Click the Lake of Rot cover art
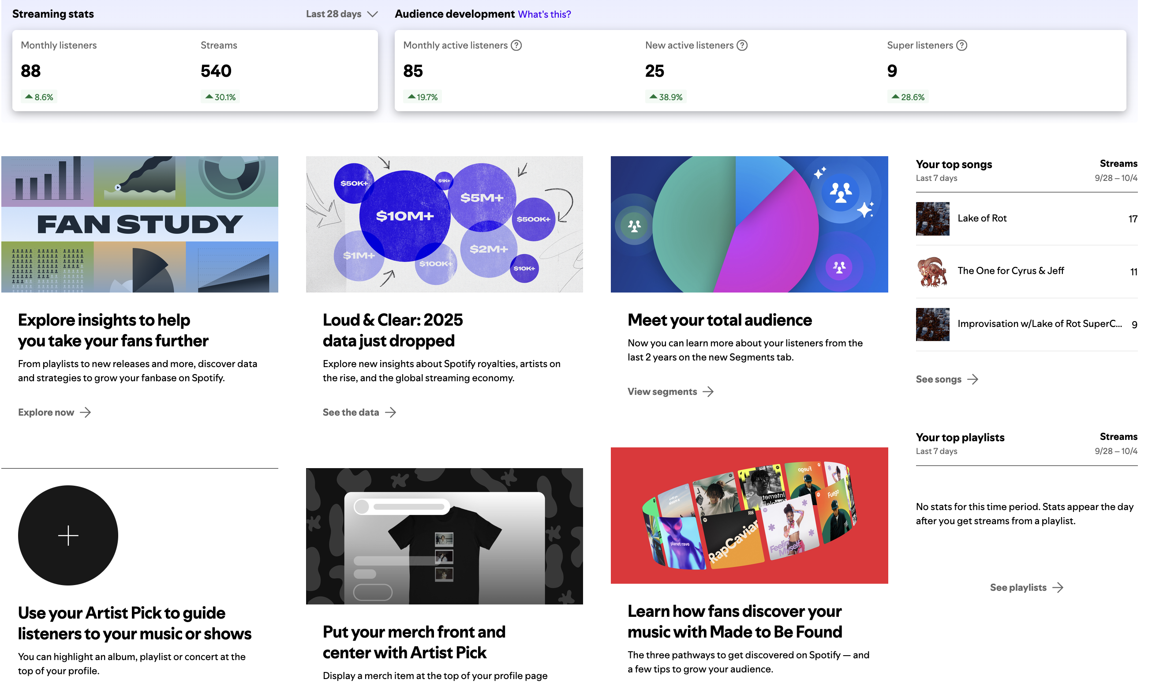The width and height of the screenshot is (1152, 683). [x=932, y=219]
